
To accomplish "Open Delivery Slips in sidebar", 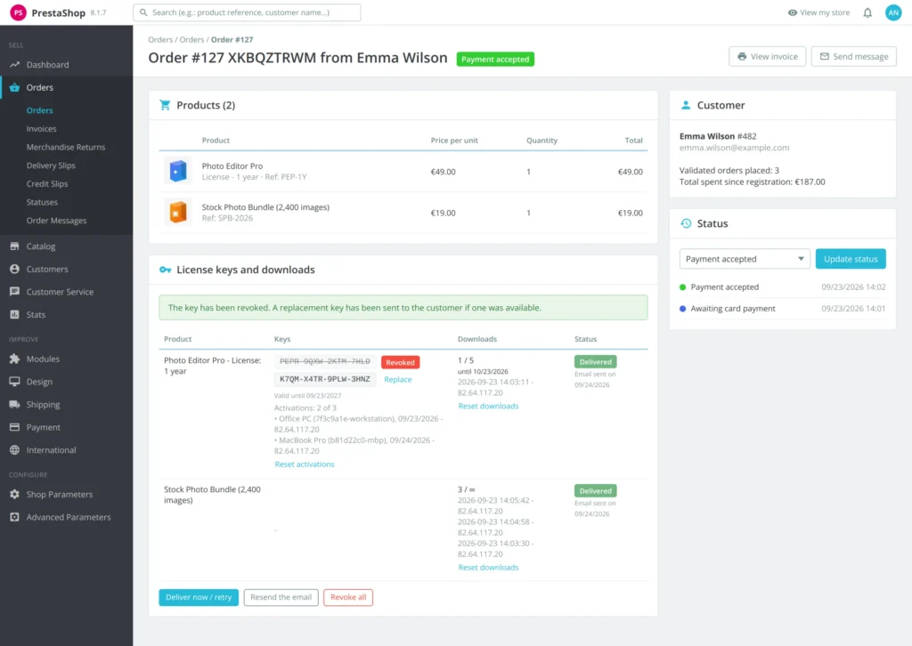I will point(51,166).
